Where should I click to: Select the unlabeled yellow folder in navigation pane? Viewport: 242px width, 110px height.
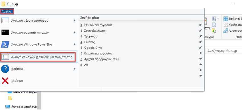tap(10, 98)
